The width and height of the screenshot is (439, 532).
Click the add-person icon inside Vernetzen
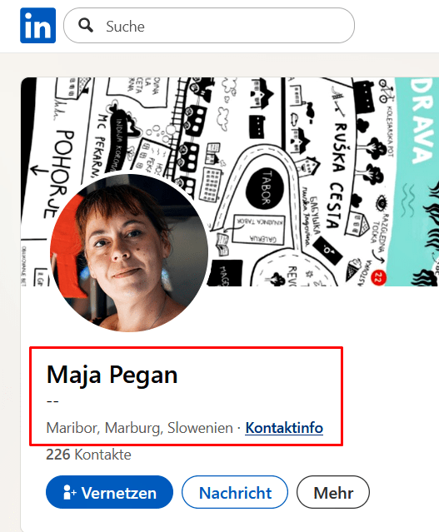click(x=69, y=492)
